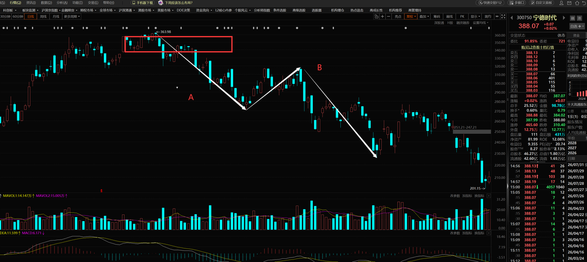
Task: Switch to 日线 daily chart tab
Action: click(x=30, y=16)
